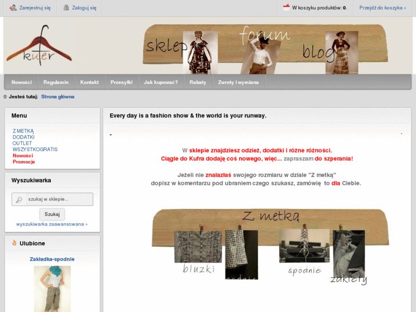The width and height of the screenshot is (416, 312).
Task: Open Zwroty i wymiana menu item
Action: [238, 82]
